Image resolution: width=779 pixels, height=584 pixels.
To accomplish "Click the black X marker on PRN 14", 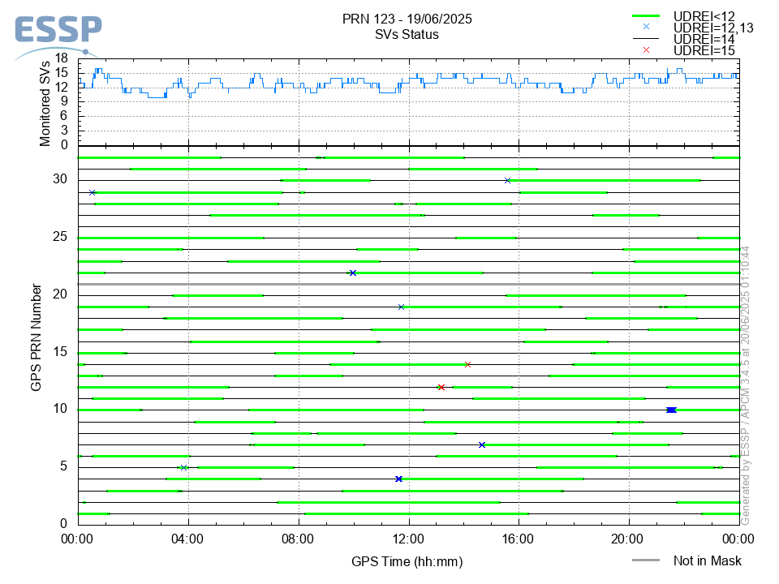I will (467, 364).
